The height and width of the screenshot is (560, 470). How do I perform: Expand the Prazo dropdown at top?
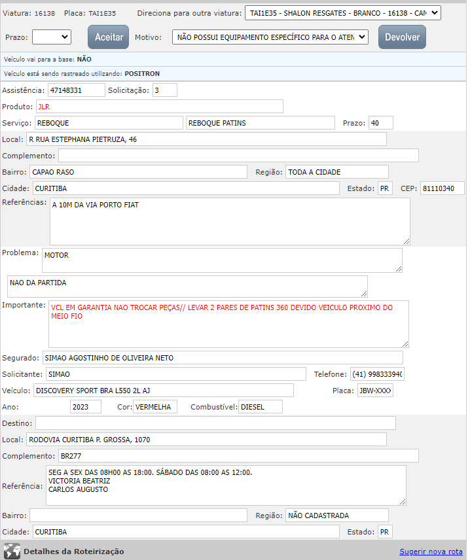pos(52,37)
